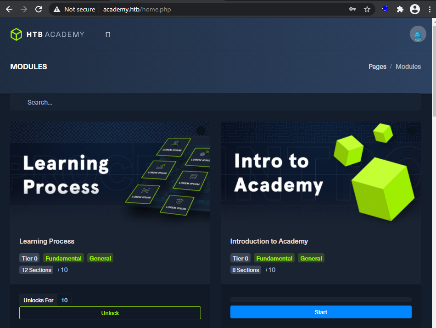The image size is (436, 328).
Task: Click the 8 Sections badge
Action: pyautogui.click(x=246, y=270)
